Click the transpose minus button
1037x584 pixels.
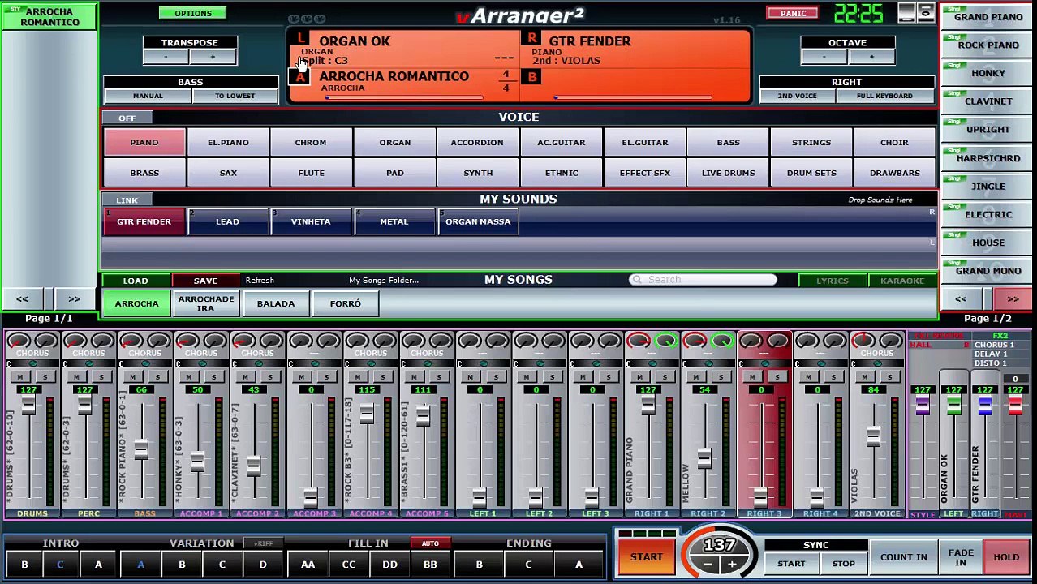tap(166, 57)
